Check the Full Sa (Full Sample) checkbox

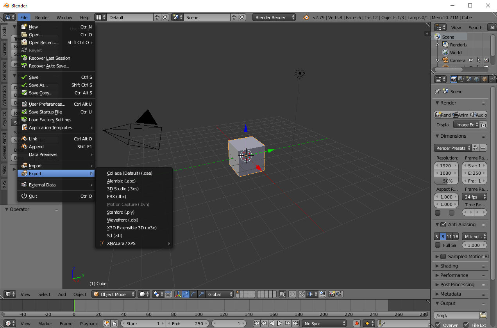(x=438, y=245)
